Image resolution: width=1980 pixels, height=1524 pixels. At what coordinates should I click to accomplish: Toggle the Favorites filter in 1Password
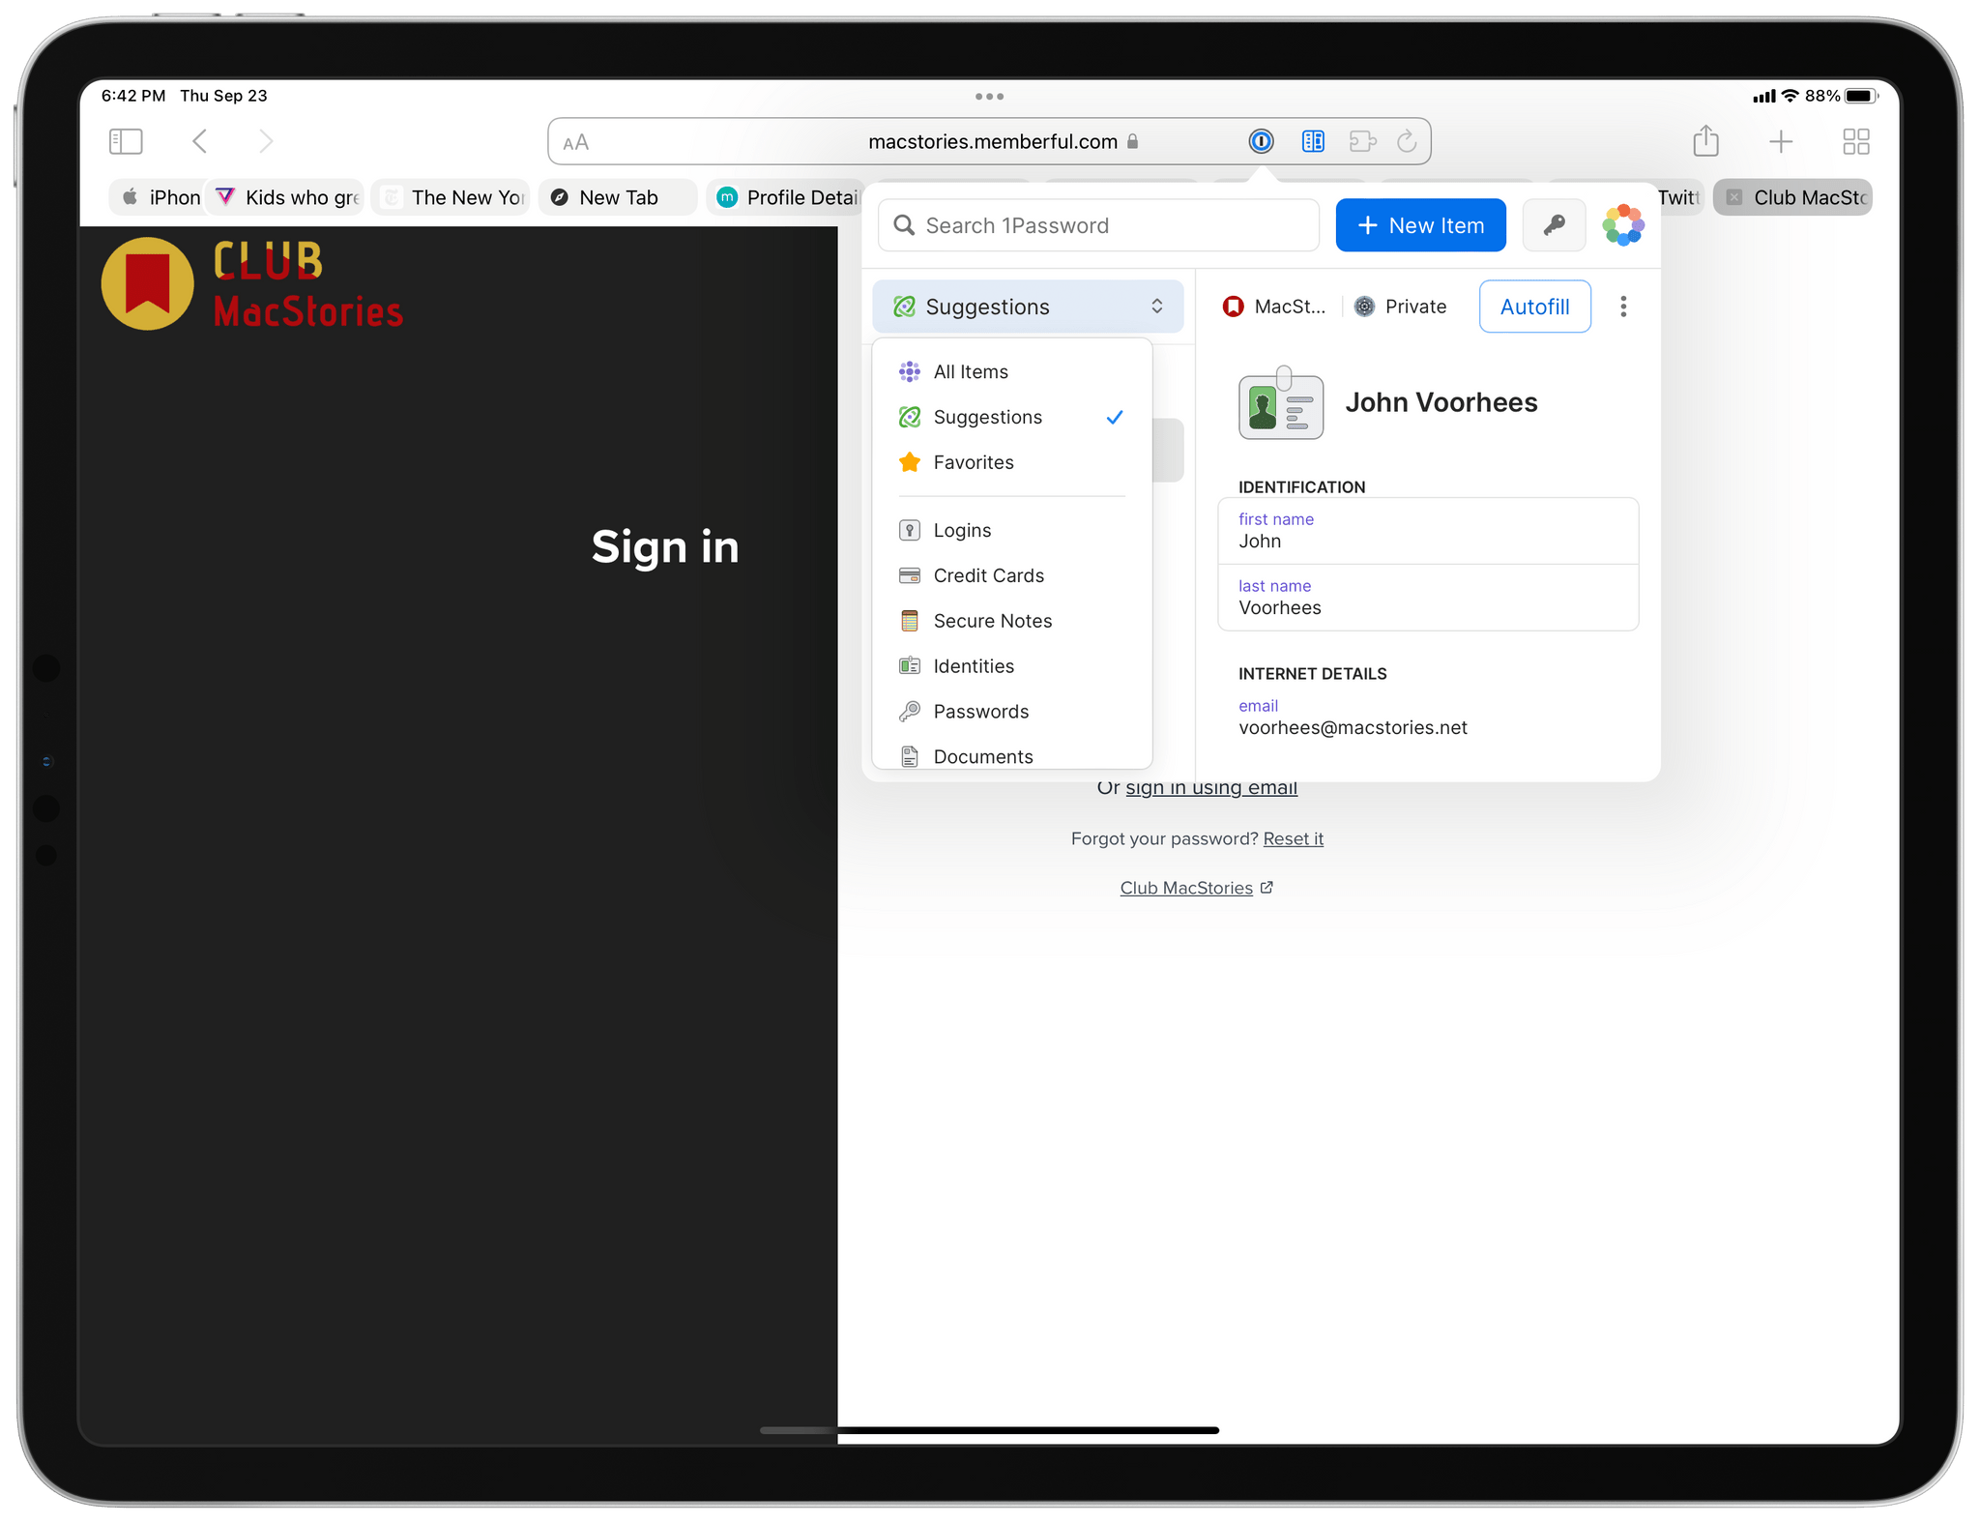tap(974, 462)
